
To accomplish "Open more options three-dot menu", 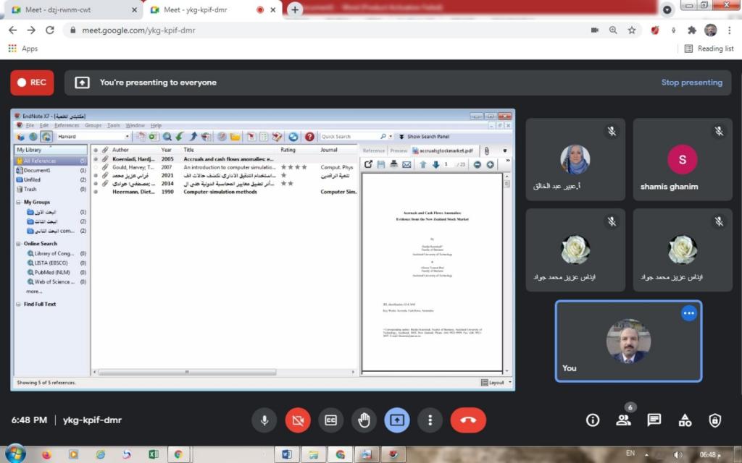I will 430,420.
